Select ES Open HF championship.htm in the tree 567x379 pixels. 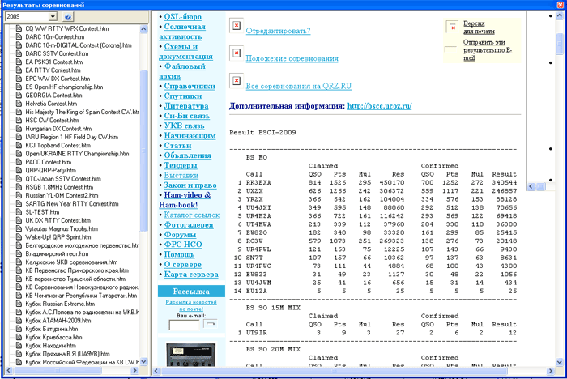64,87
